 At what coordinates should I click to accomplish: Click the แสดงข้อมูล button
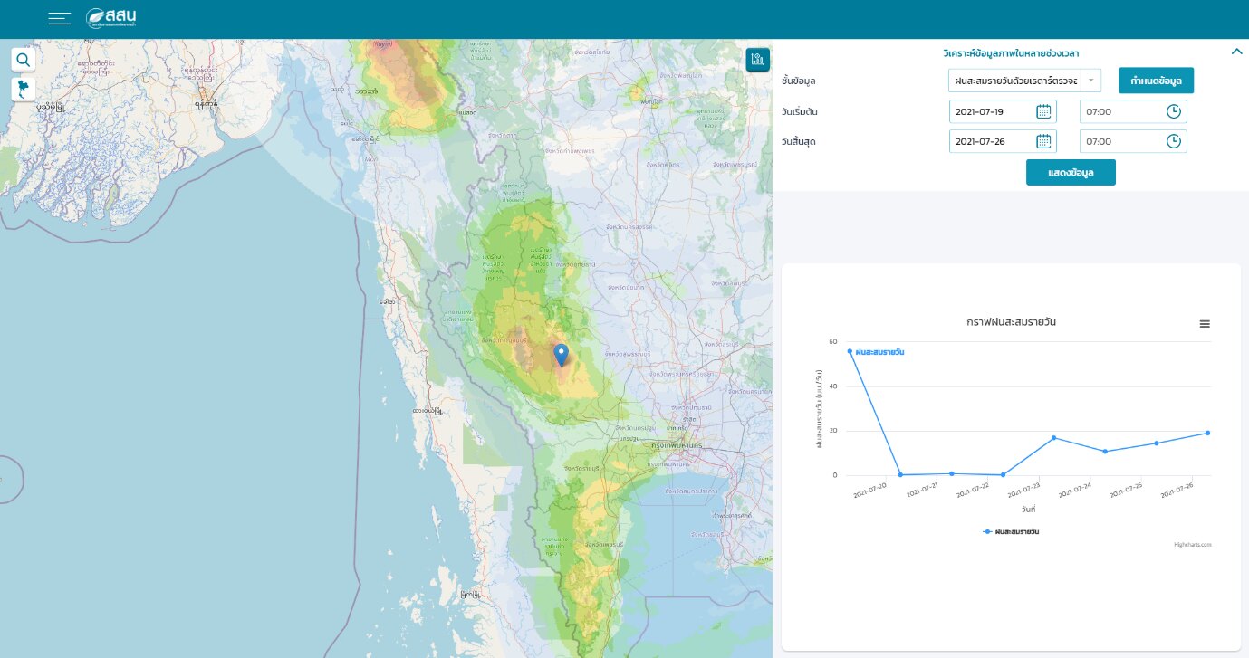click(1071, 172)
